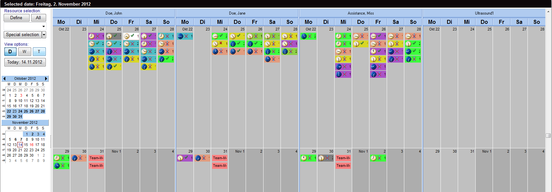Select the Ultrasound1 resource header
The width and height of the screenshot is (552, 192).
(x=484, y=13)
